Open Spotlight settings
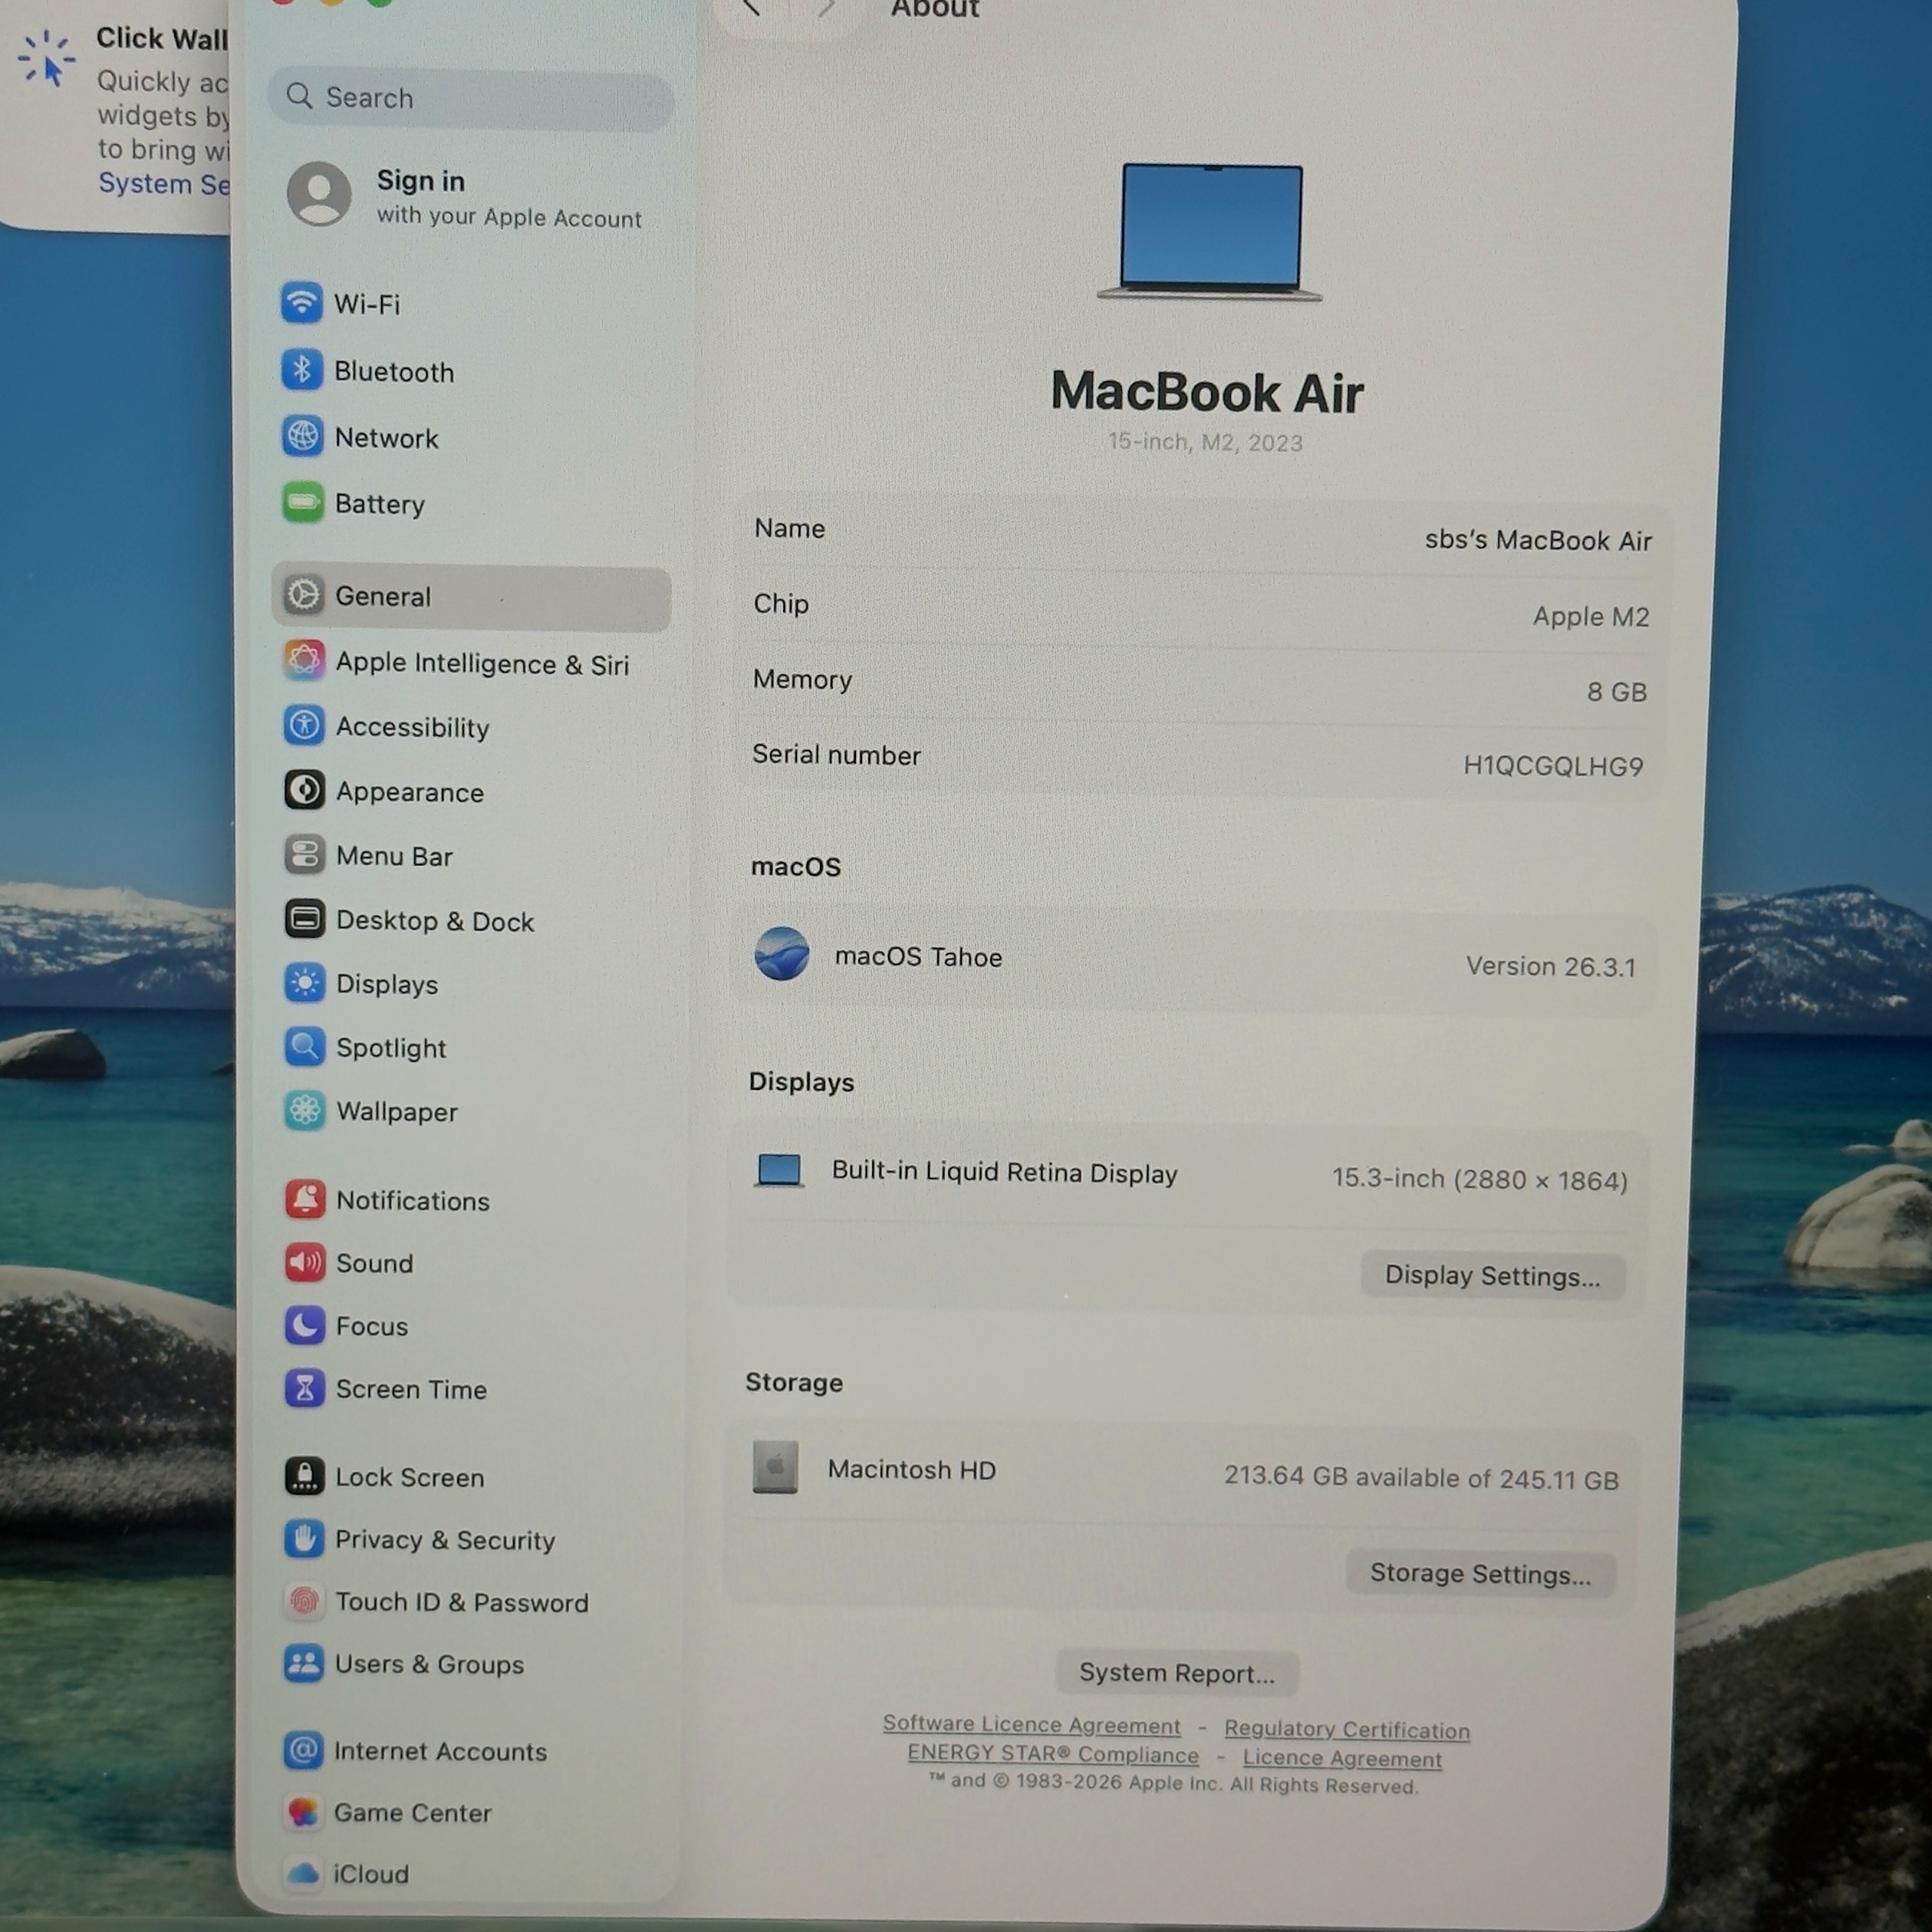1932x1932 pixels. point(470,1048)
